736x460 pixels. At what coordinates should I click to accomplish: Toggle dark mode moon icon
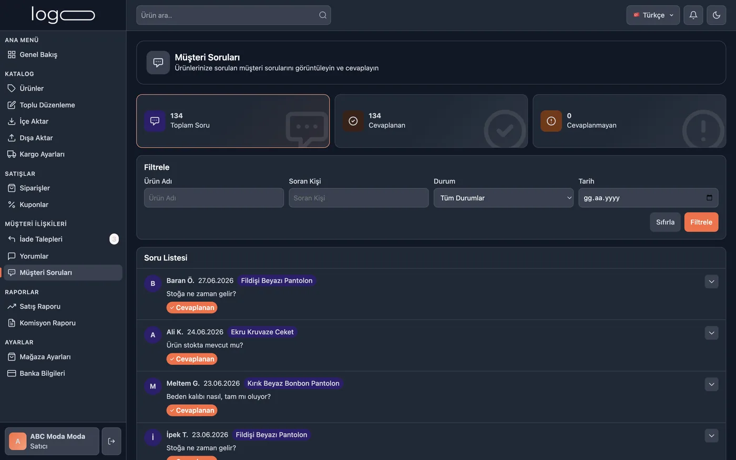click(717, 15)
